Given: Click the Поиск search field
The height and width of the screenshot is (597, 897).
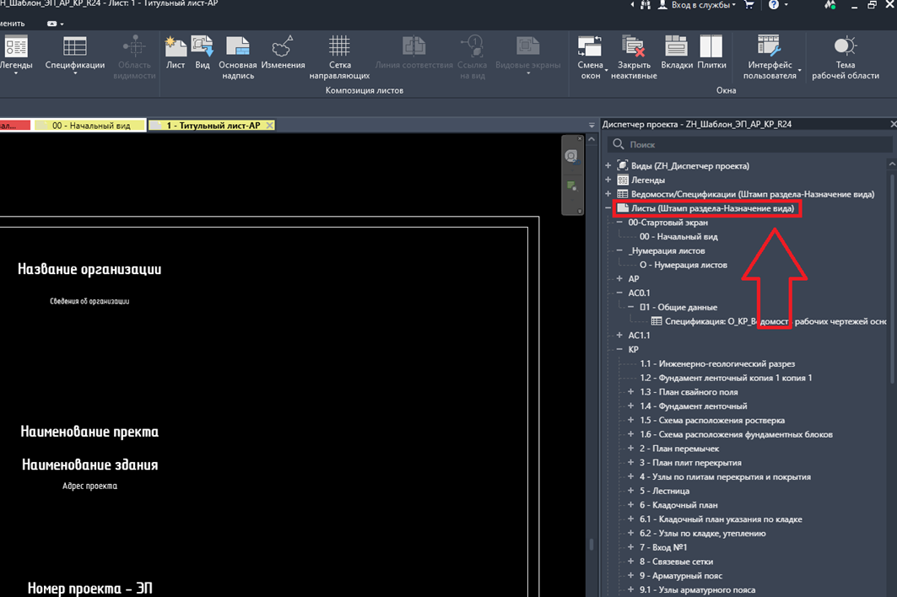Looking at the screenshot, I should 749,144.
